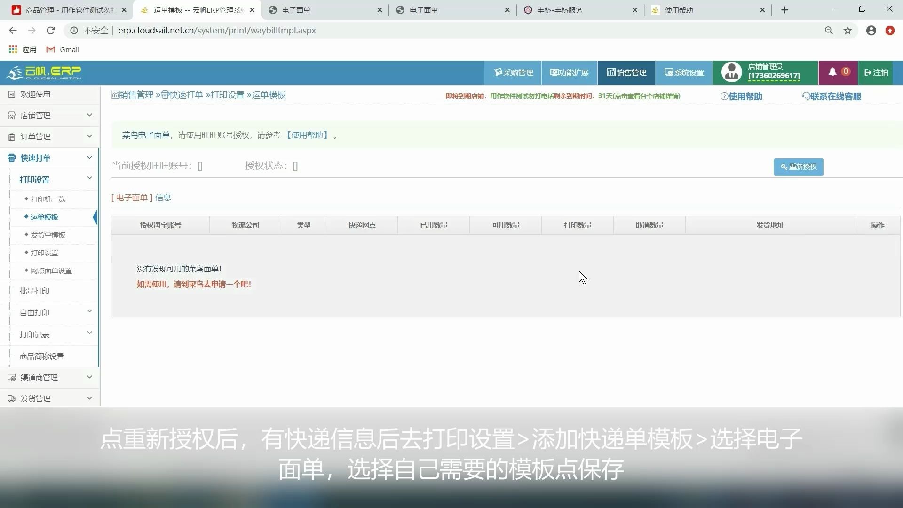
Task: Open 欢迎使用 in the sidebar
Action: click(x=50, y=95)
